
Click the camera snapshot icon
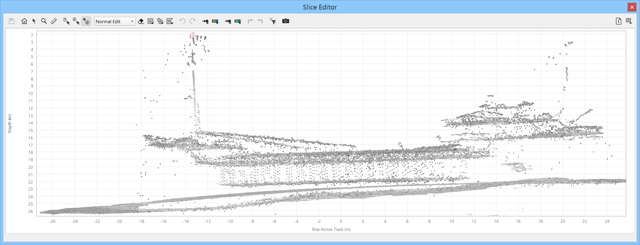tap(285, 21)
